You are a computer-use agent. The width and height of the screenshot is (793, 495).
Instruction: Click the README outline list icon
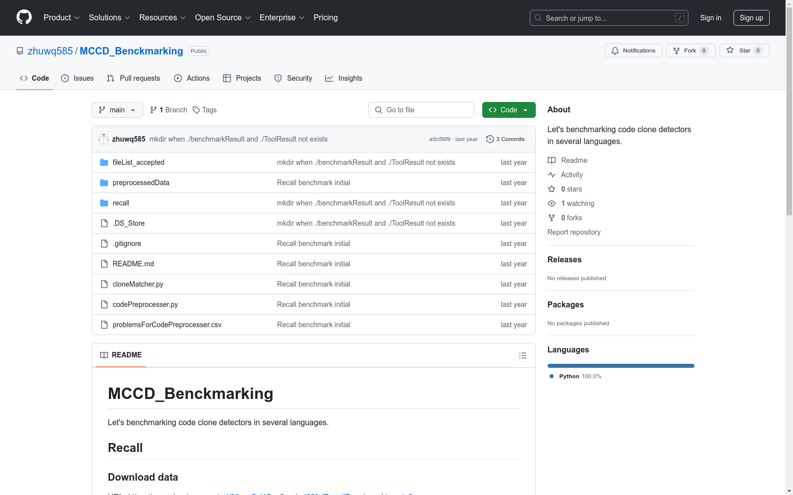coord(522,355)
